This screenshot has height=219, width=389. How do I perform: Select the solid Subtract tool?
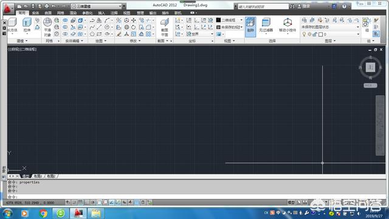click(x=65, y=27)
